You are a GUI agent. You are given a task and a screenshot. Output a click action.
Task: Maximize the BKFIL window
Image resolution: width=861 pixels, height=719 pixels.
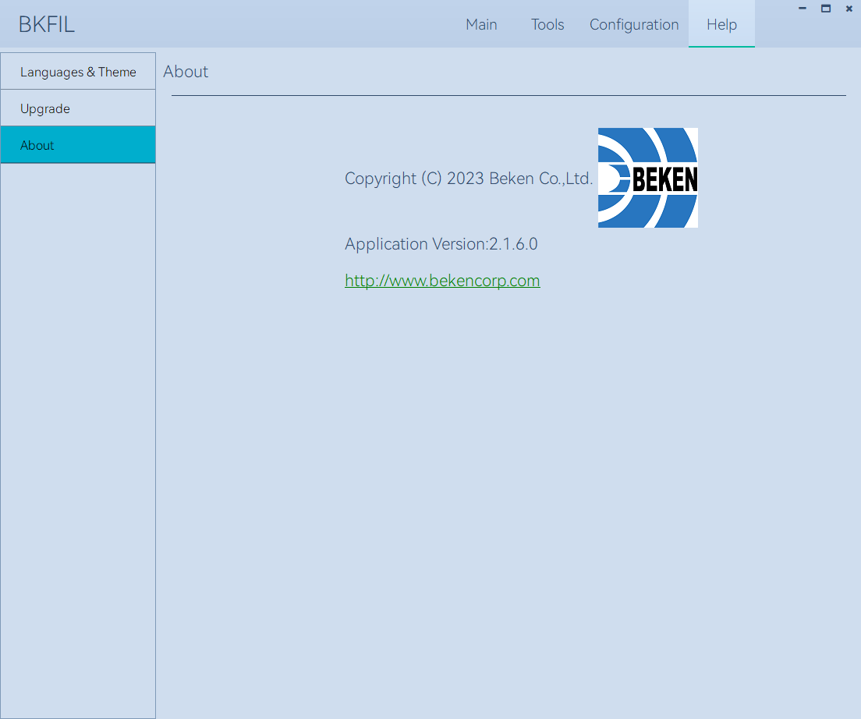(x=825, y=9)
